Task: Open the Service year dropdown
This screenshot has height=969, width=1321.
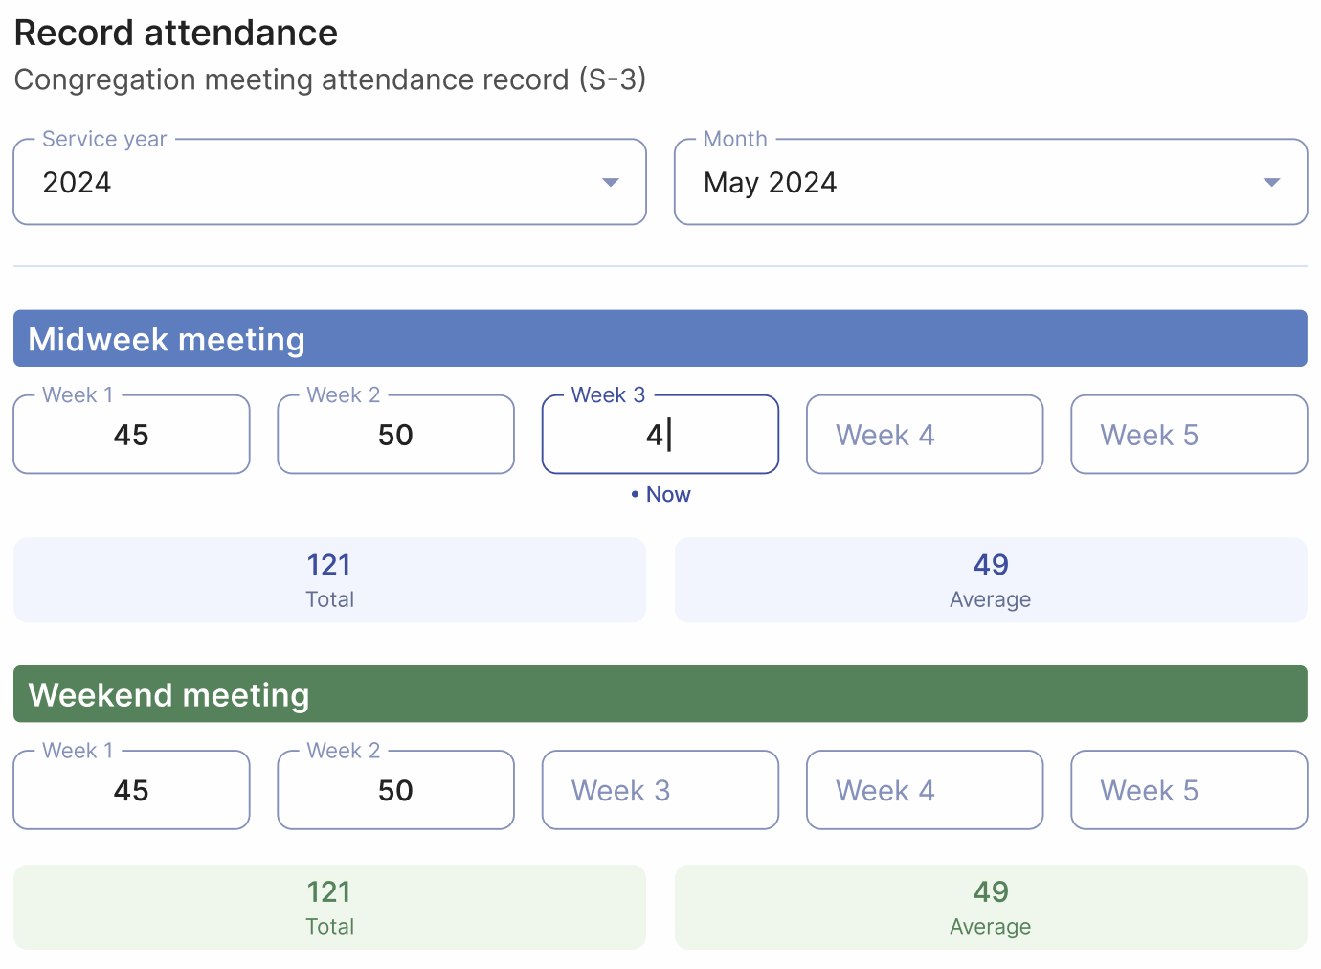Action: [329, 182]
